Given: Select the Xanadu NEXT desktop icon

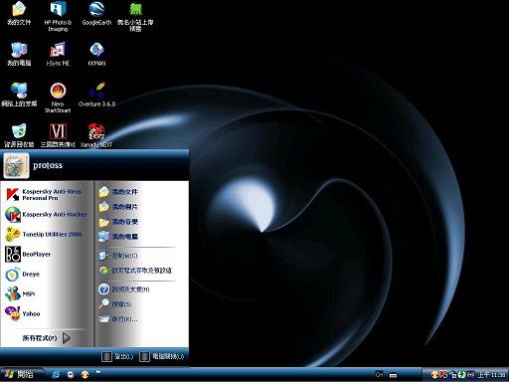Looking at the screenshot, I should point(96,135).
